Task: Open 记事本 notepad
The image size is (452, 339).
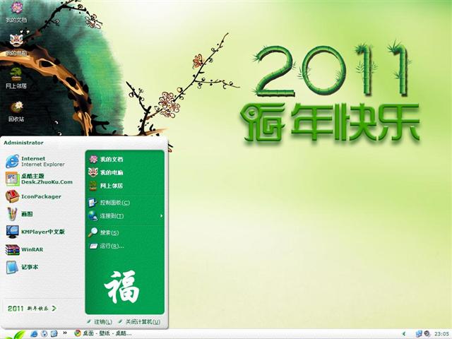Action: [22, 267]
